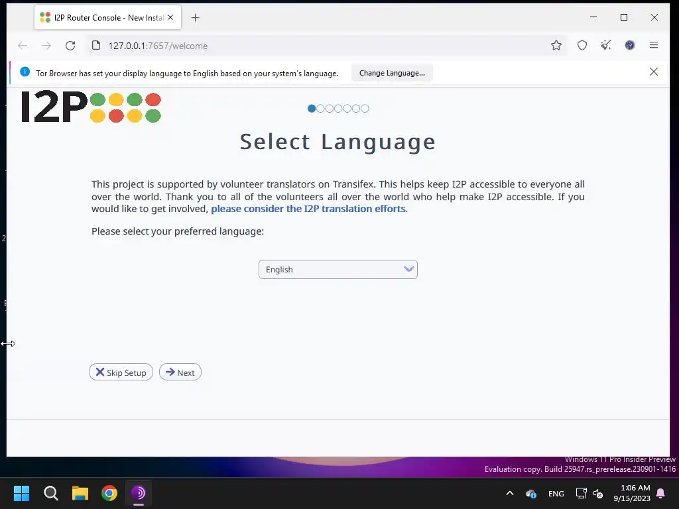The image size is (679, 509).
Task: Open the I2P translation efforts link
Action: point(308,209)
